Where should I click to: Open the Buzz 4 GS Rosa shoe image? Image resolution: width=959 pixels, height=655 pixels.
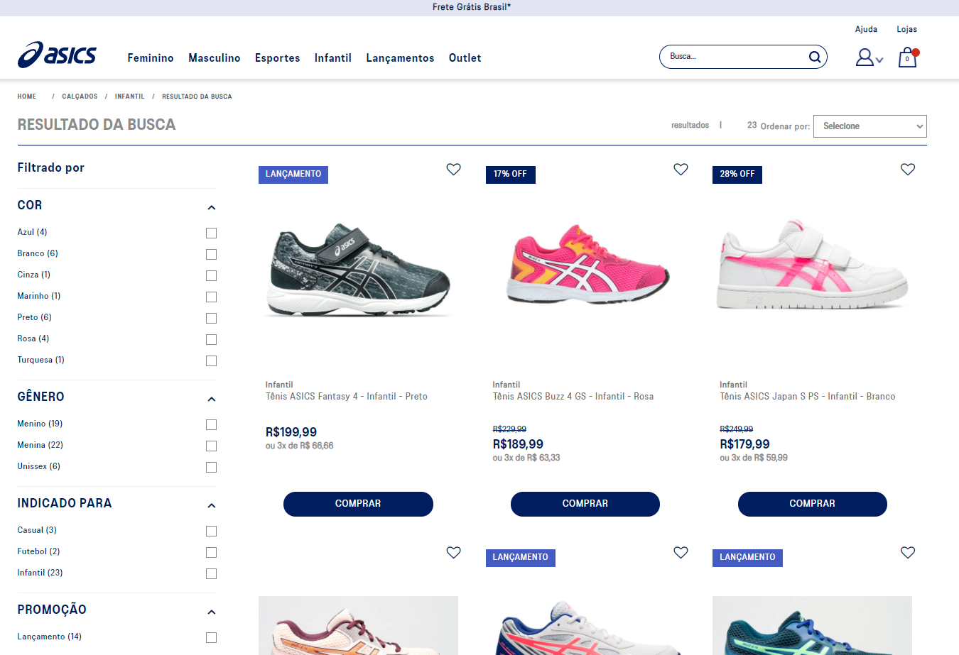pyautogui.click(x=587, y=264)
